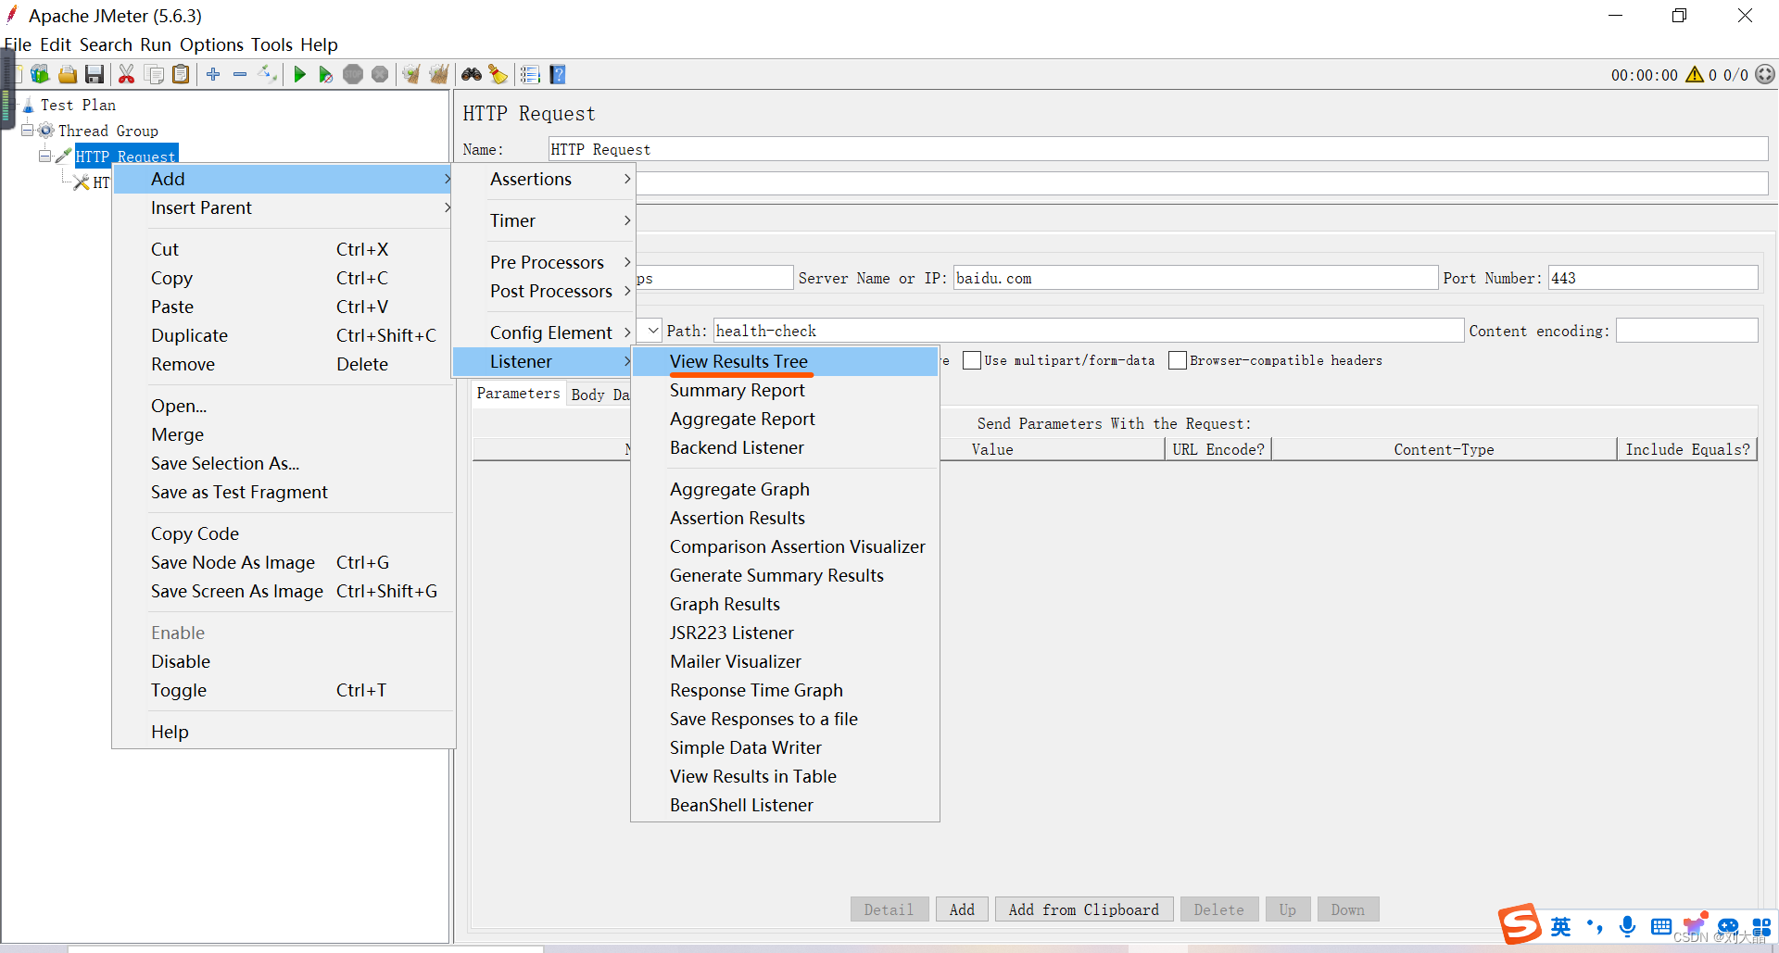
Task: Click the Cut scissors toolbar icon
Action: tap(127, 74)
